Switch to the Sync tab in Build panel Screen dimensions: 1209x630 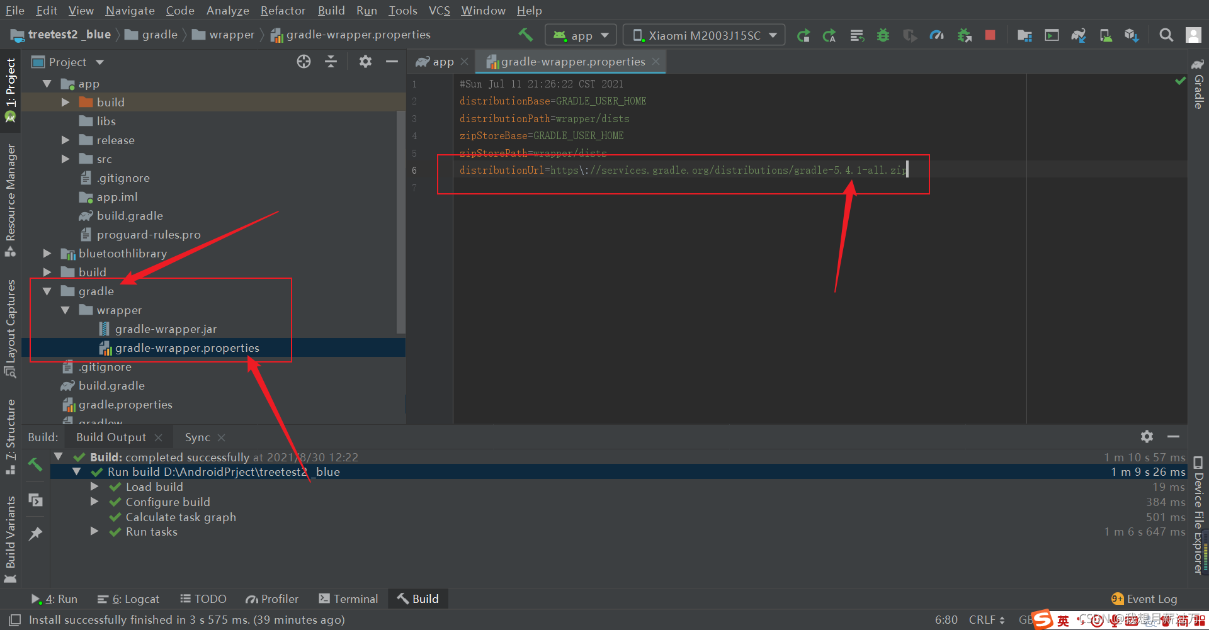[197, 437]
